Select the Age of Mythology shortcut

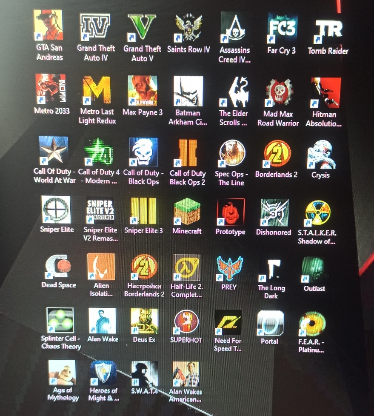click(x=62, y=373)
